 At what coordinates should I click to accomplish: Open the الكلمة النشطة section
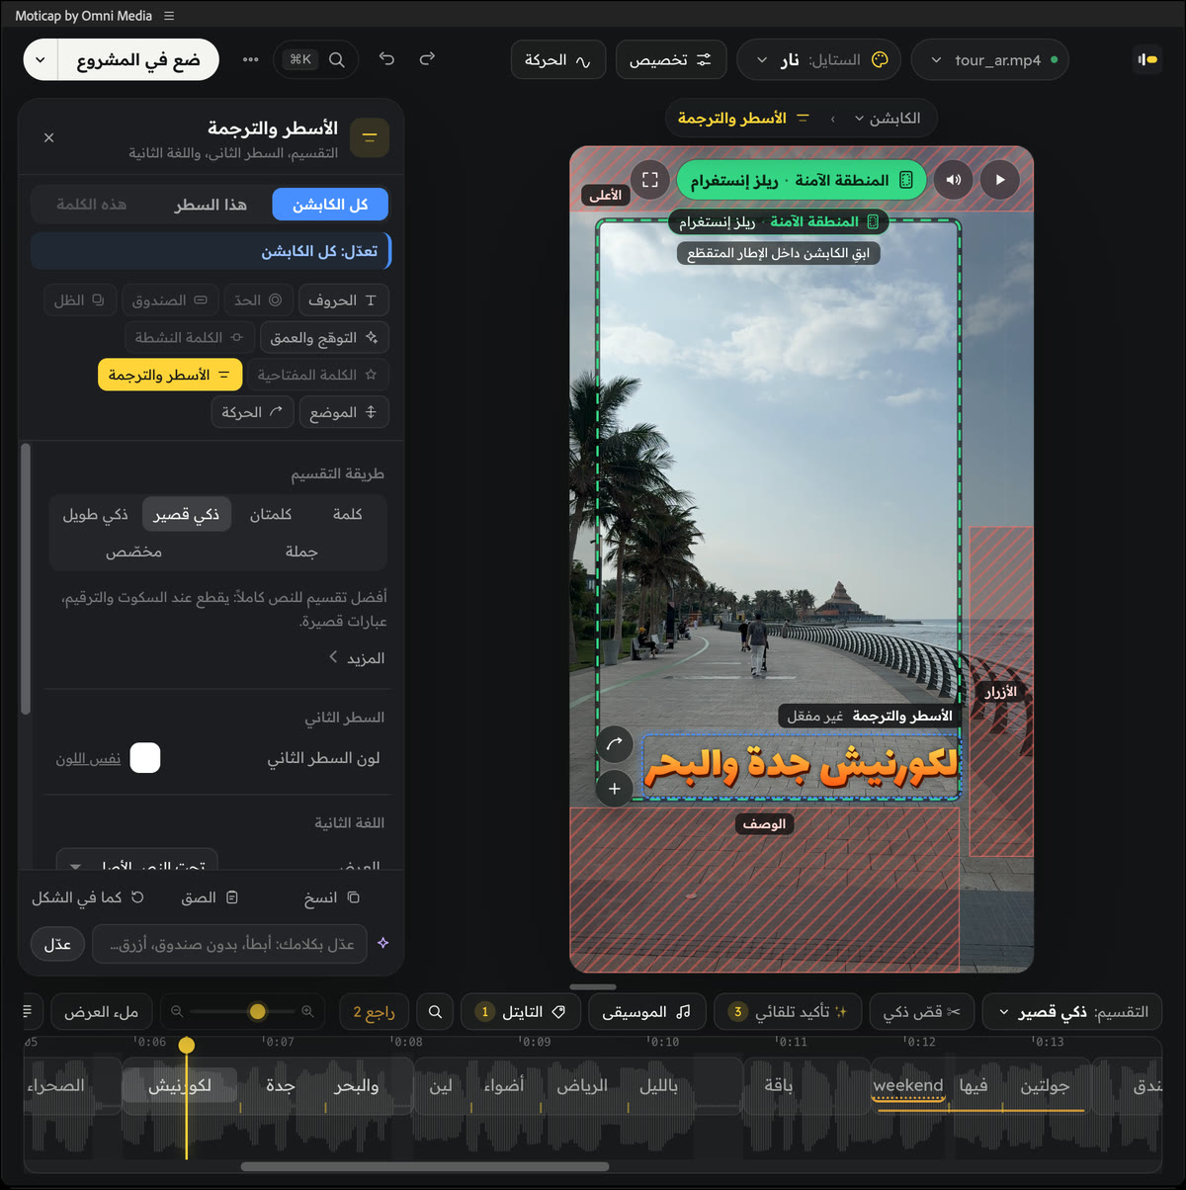coord(189,338)
